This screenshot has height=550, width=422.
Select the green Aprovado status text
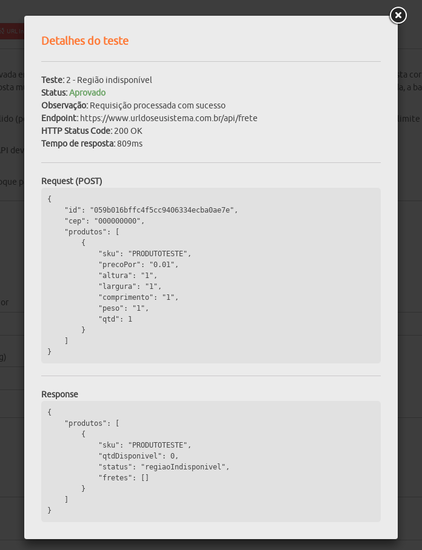87,93
